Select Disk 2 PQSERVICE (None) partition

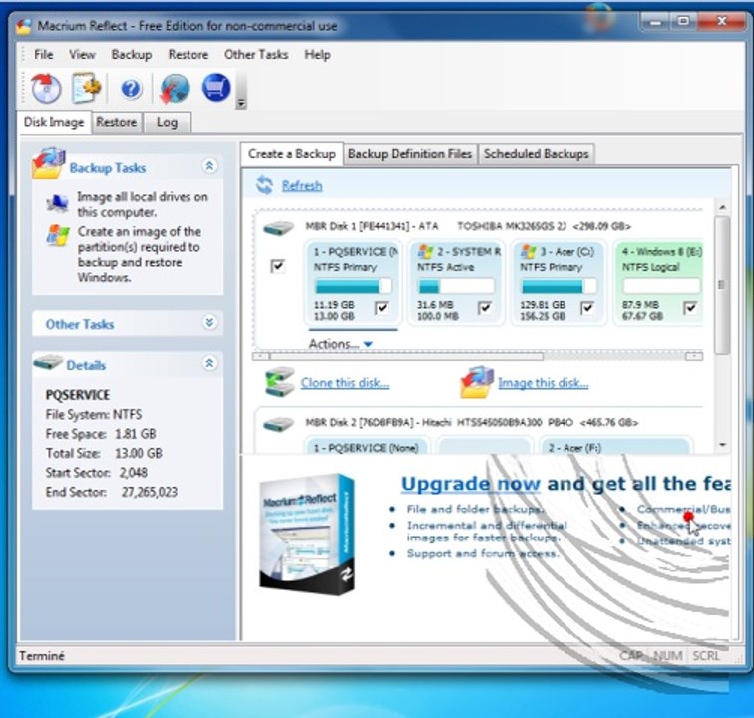click(366, 446)
